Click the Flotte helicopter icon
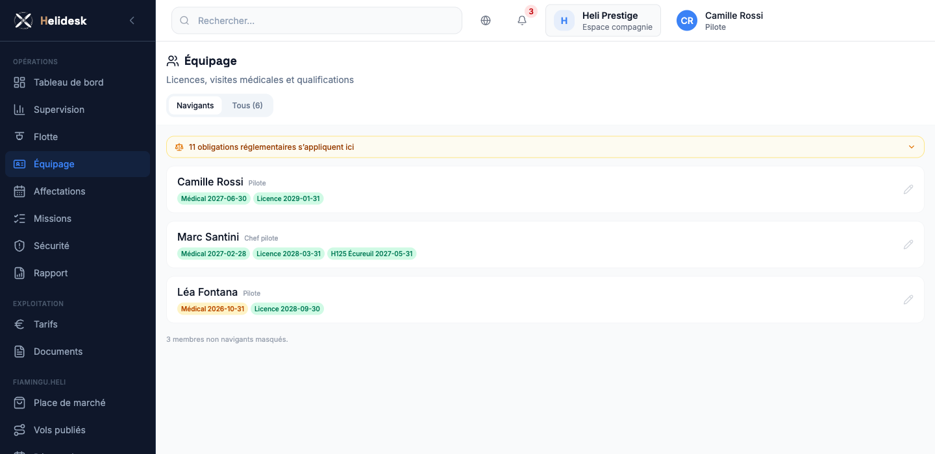Screen dimensions: 935x454 pos(19,137)
